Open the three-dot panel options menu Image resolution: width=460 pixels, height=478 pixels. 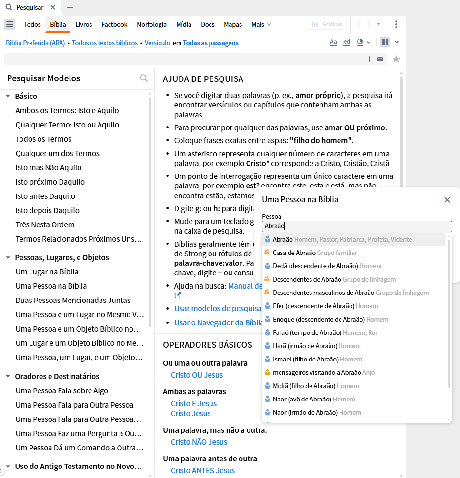(396, 24)
